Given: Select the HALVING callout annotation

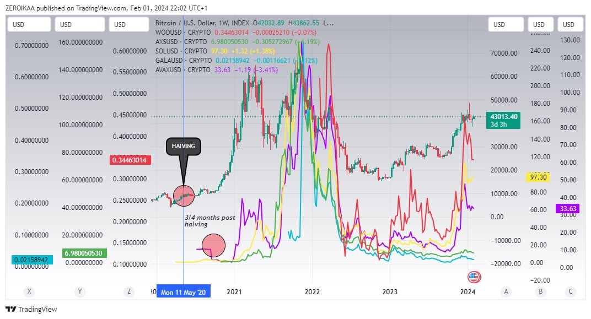Looking at the screenshot, I should click(x=184, y=147).
